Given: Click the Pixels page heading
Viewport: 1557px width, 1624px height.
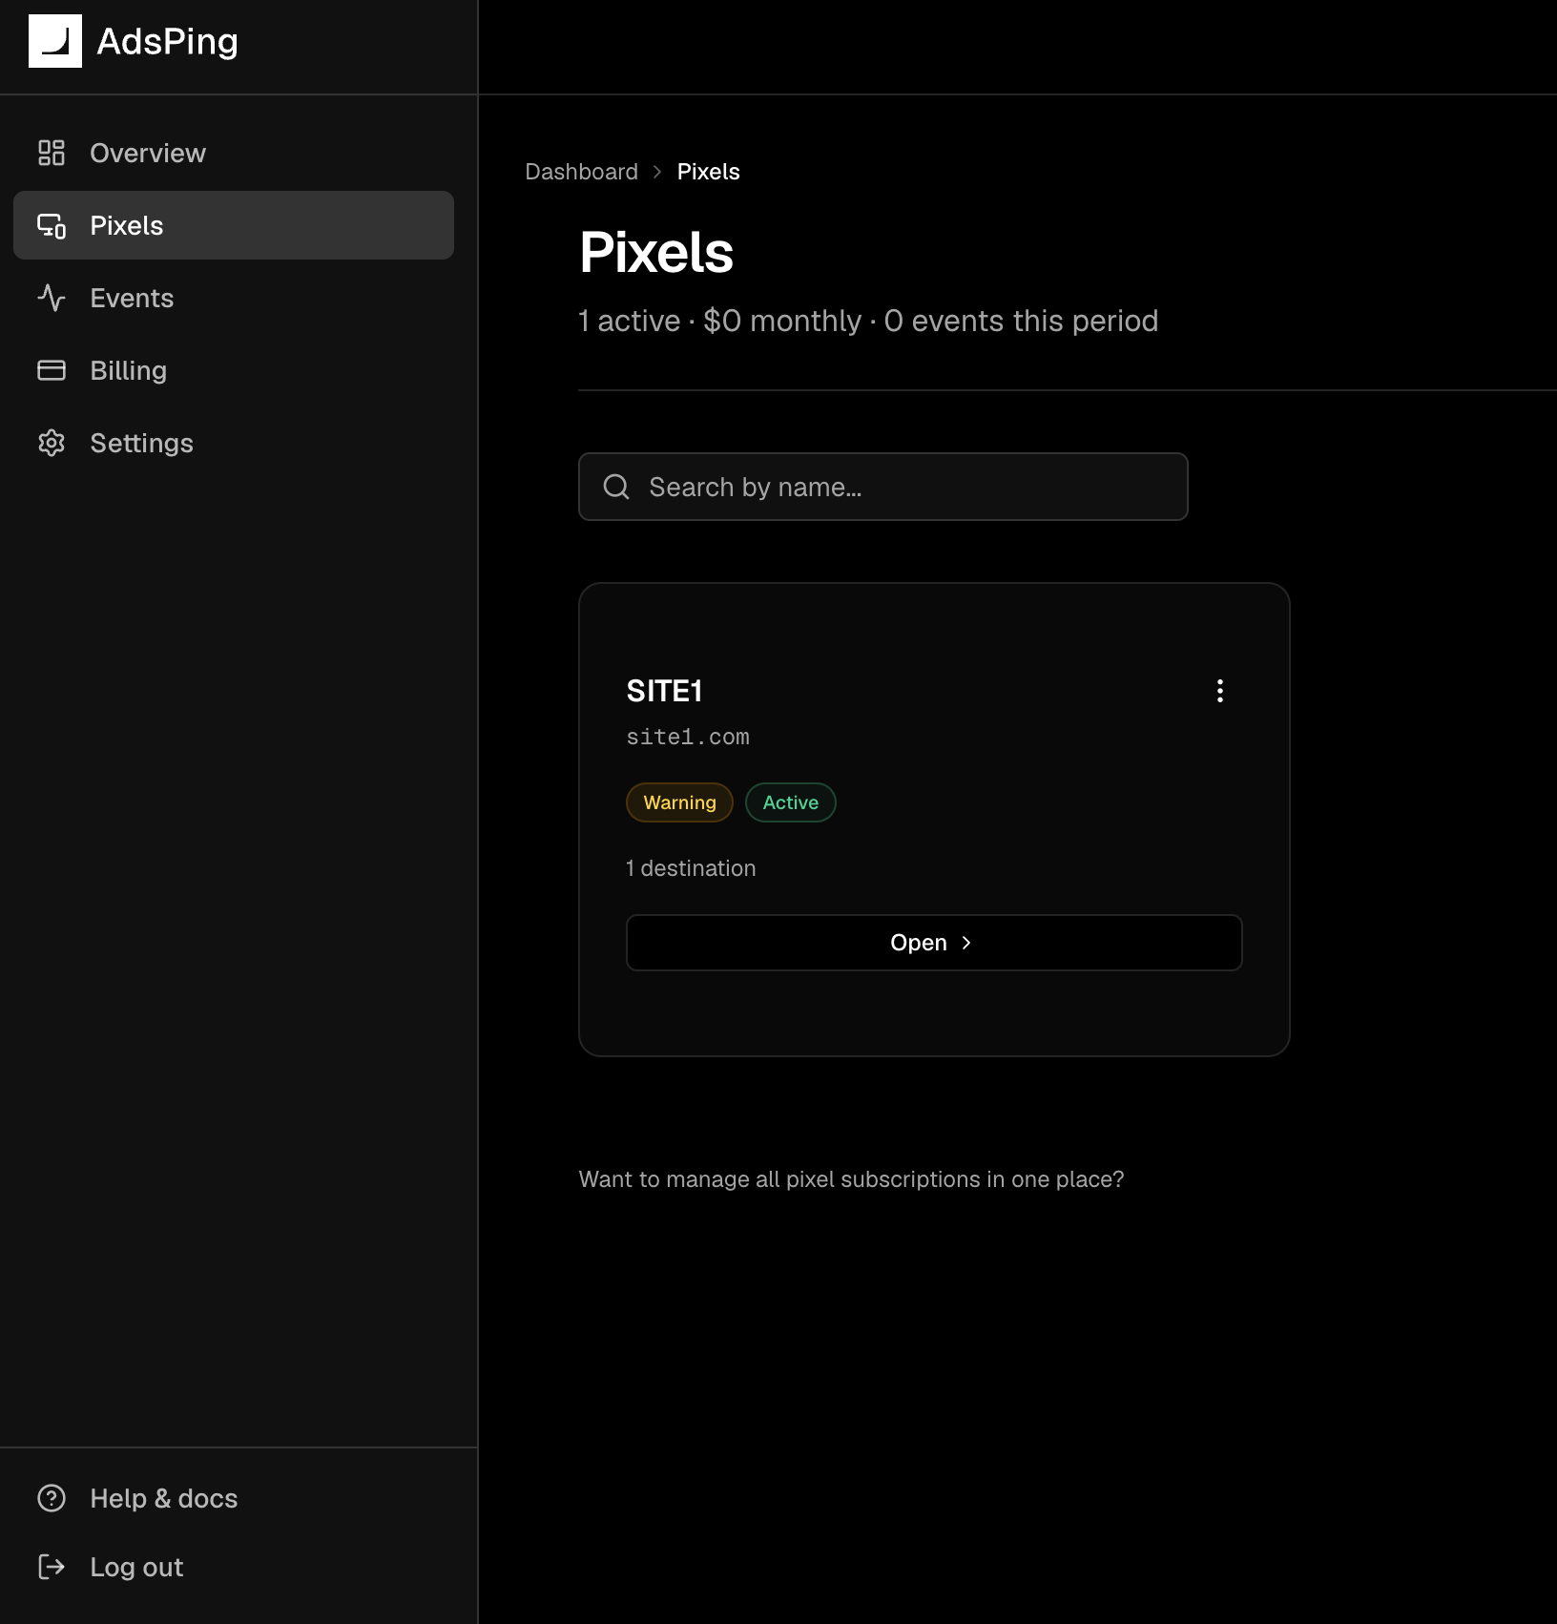Looking at the screenshot, I should [656, 253].
